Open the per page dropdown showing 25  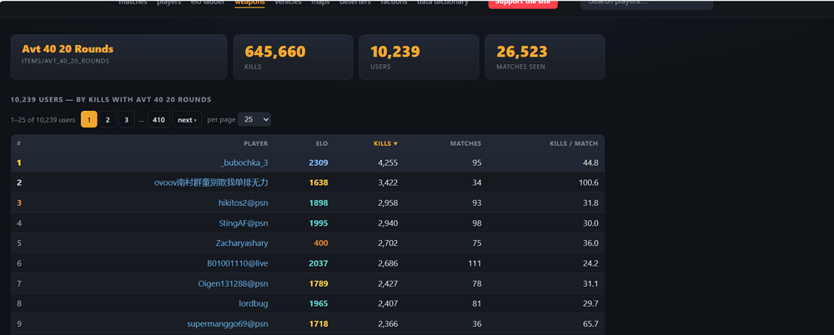coord(254,120)
